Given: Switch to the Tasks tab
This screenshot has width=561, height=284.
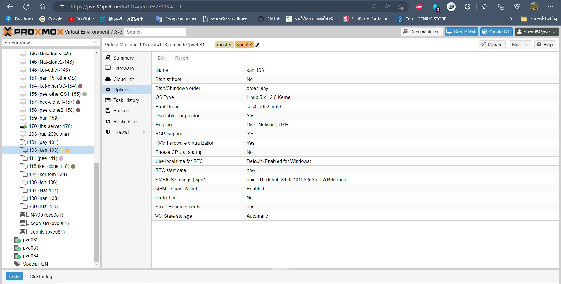Looking at the screenshot, I should pos(14,276).
